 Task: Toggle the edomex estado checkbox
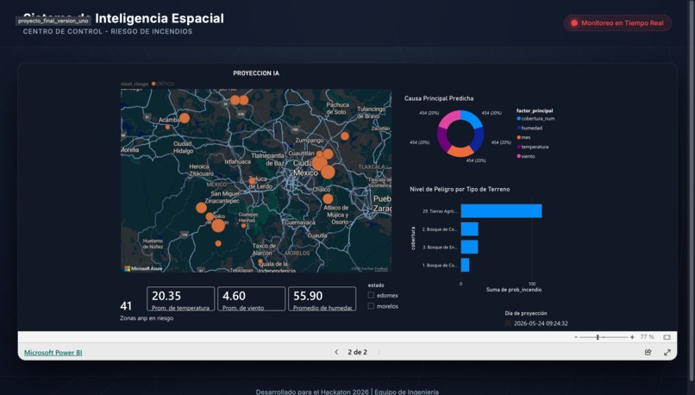371,295
